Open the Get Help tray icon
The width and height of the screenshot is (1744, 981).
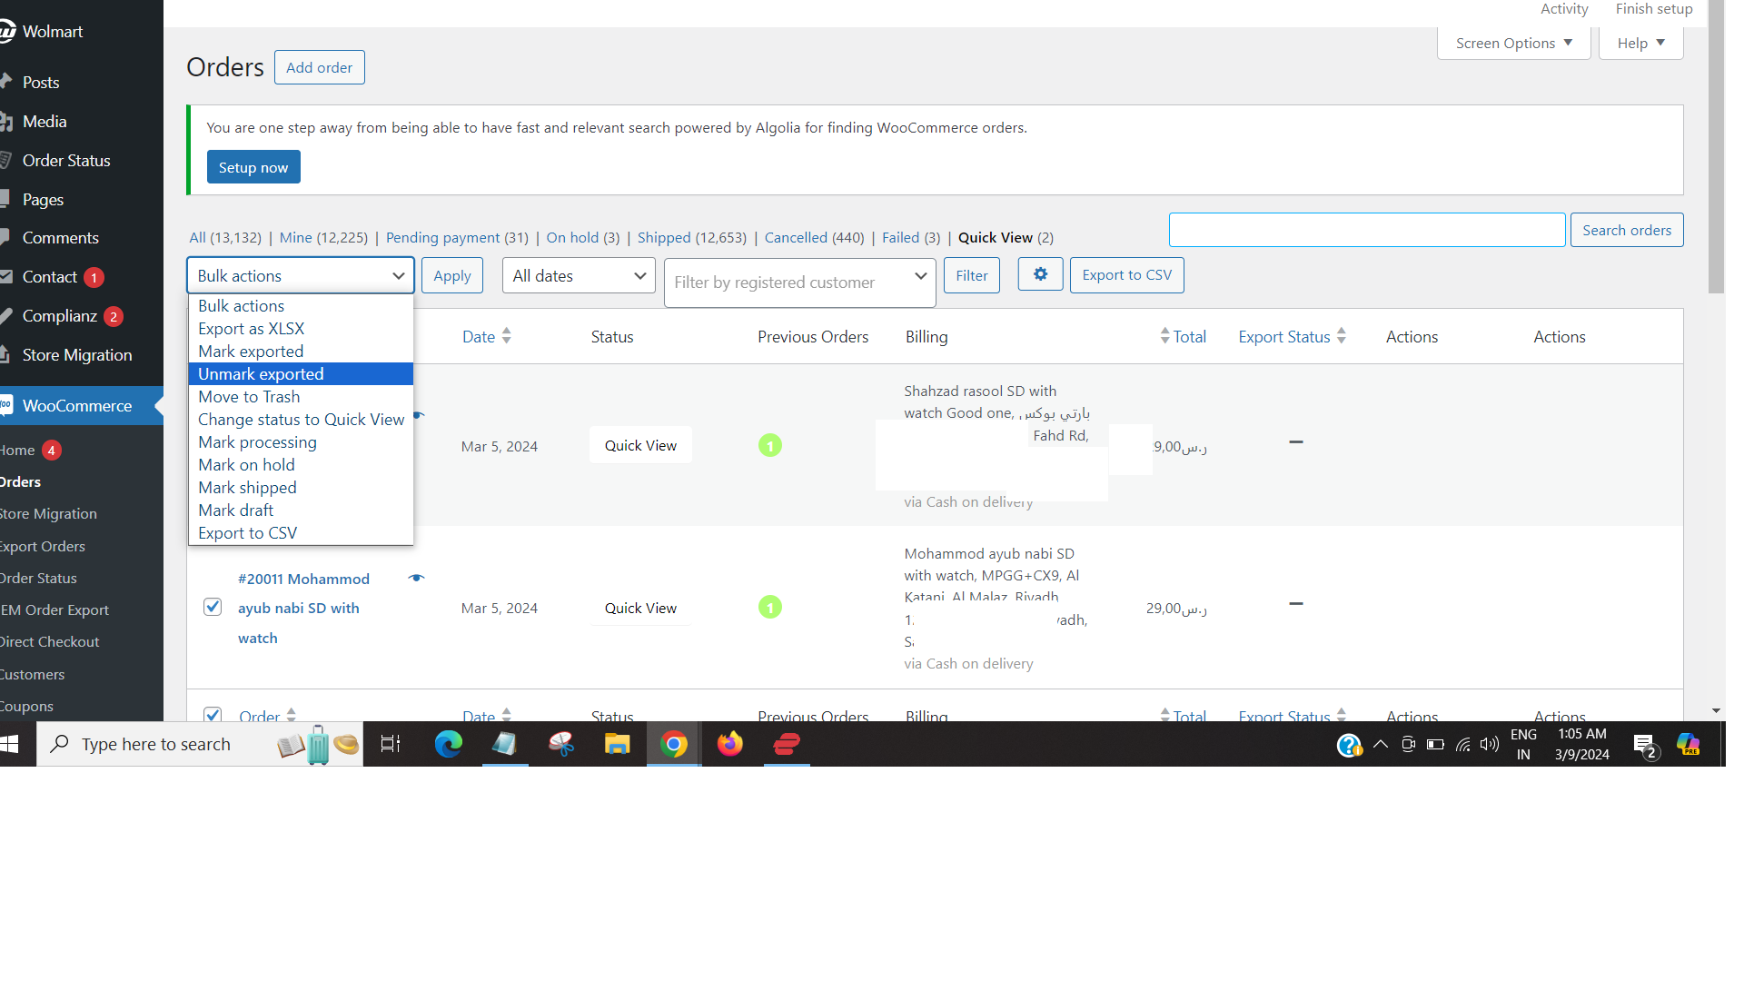[x=1349, y=746]
